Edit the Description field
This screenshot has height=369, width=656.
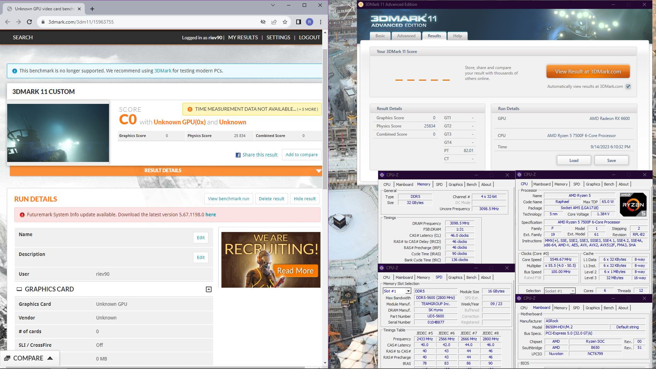[201, 258]
